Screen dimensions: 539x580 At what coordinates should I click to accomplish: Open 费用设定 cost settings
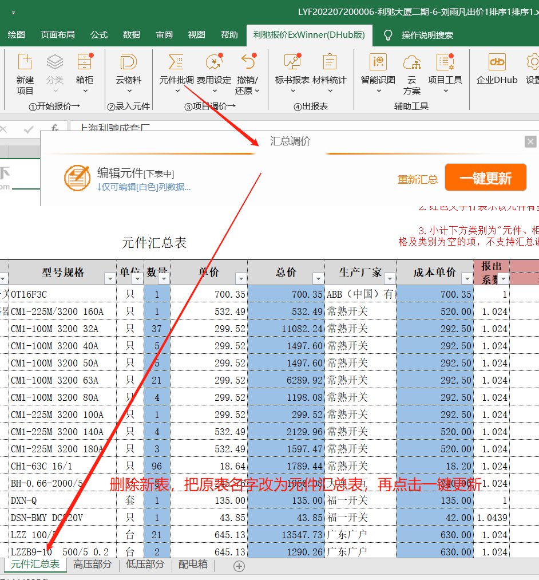pyautogui.click(x=214, y=62)
